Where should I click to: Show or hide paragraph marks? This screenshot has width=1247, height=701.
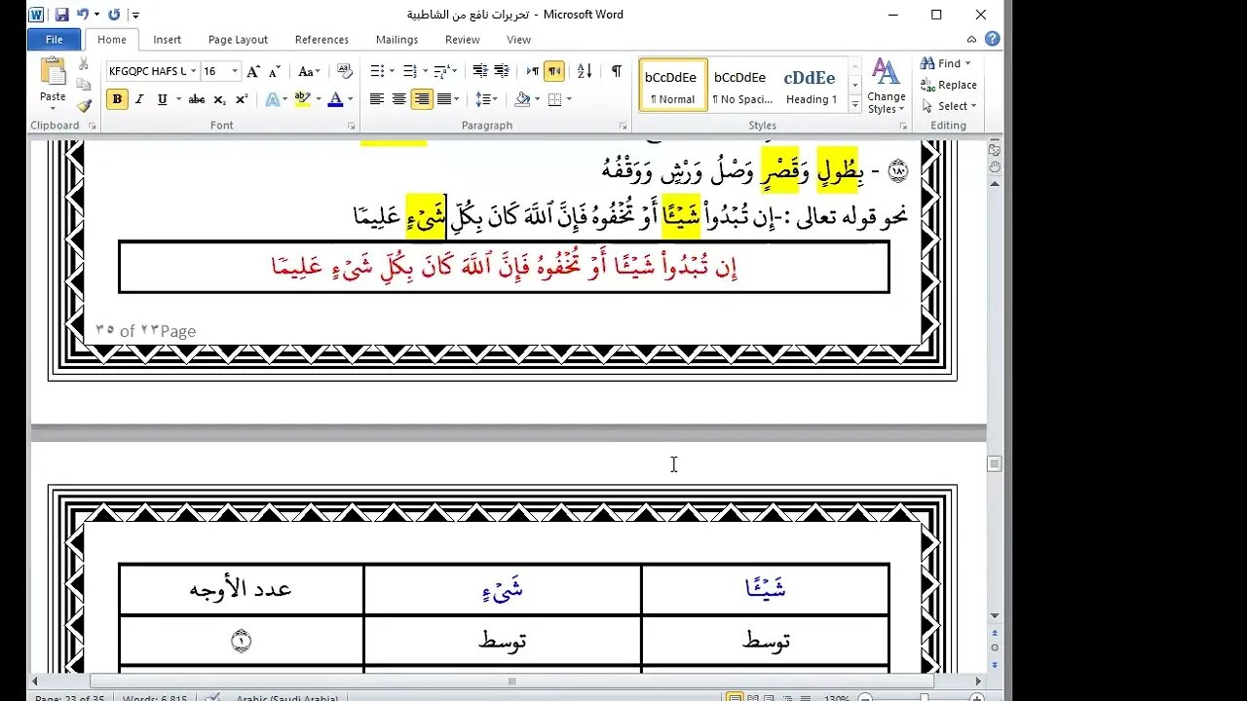616,71
